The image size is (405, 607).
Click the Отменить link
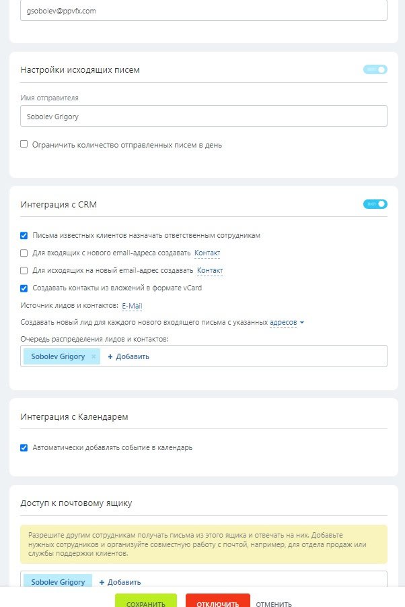coord(274,604)
